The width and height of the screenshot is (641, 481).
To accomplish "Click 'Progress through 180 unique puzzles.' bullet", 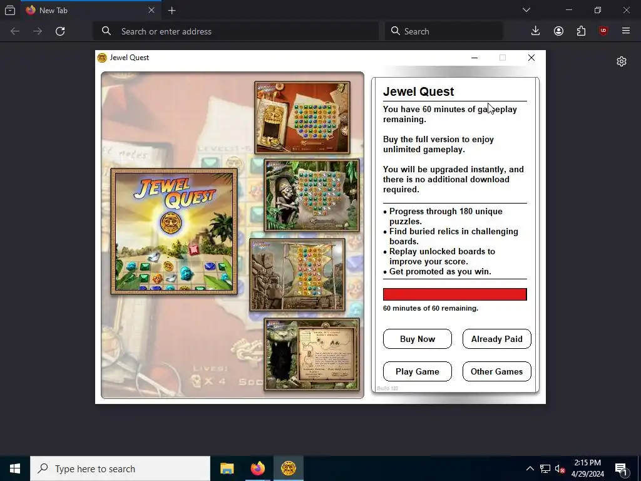I will pyautogui.click(x=443, y=216).
